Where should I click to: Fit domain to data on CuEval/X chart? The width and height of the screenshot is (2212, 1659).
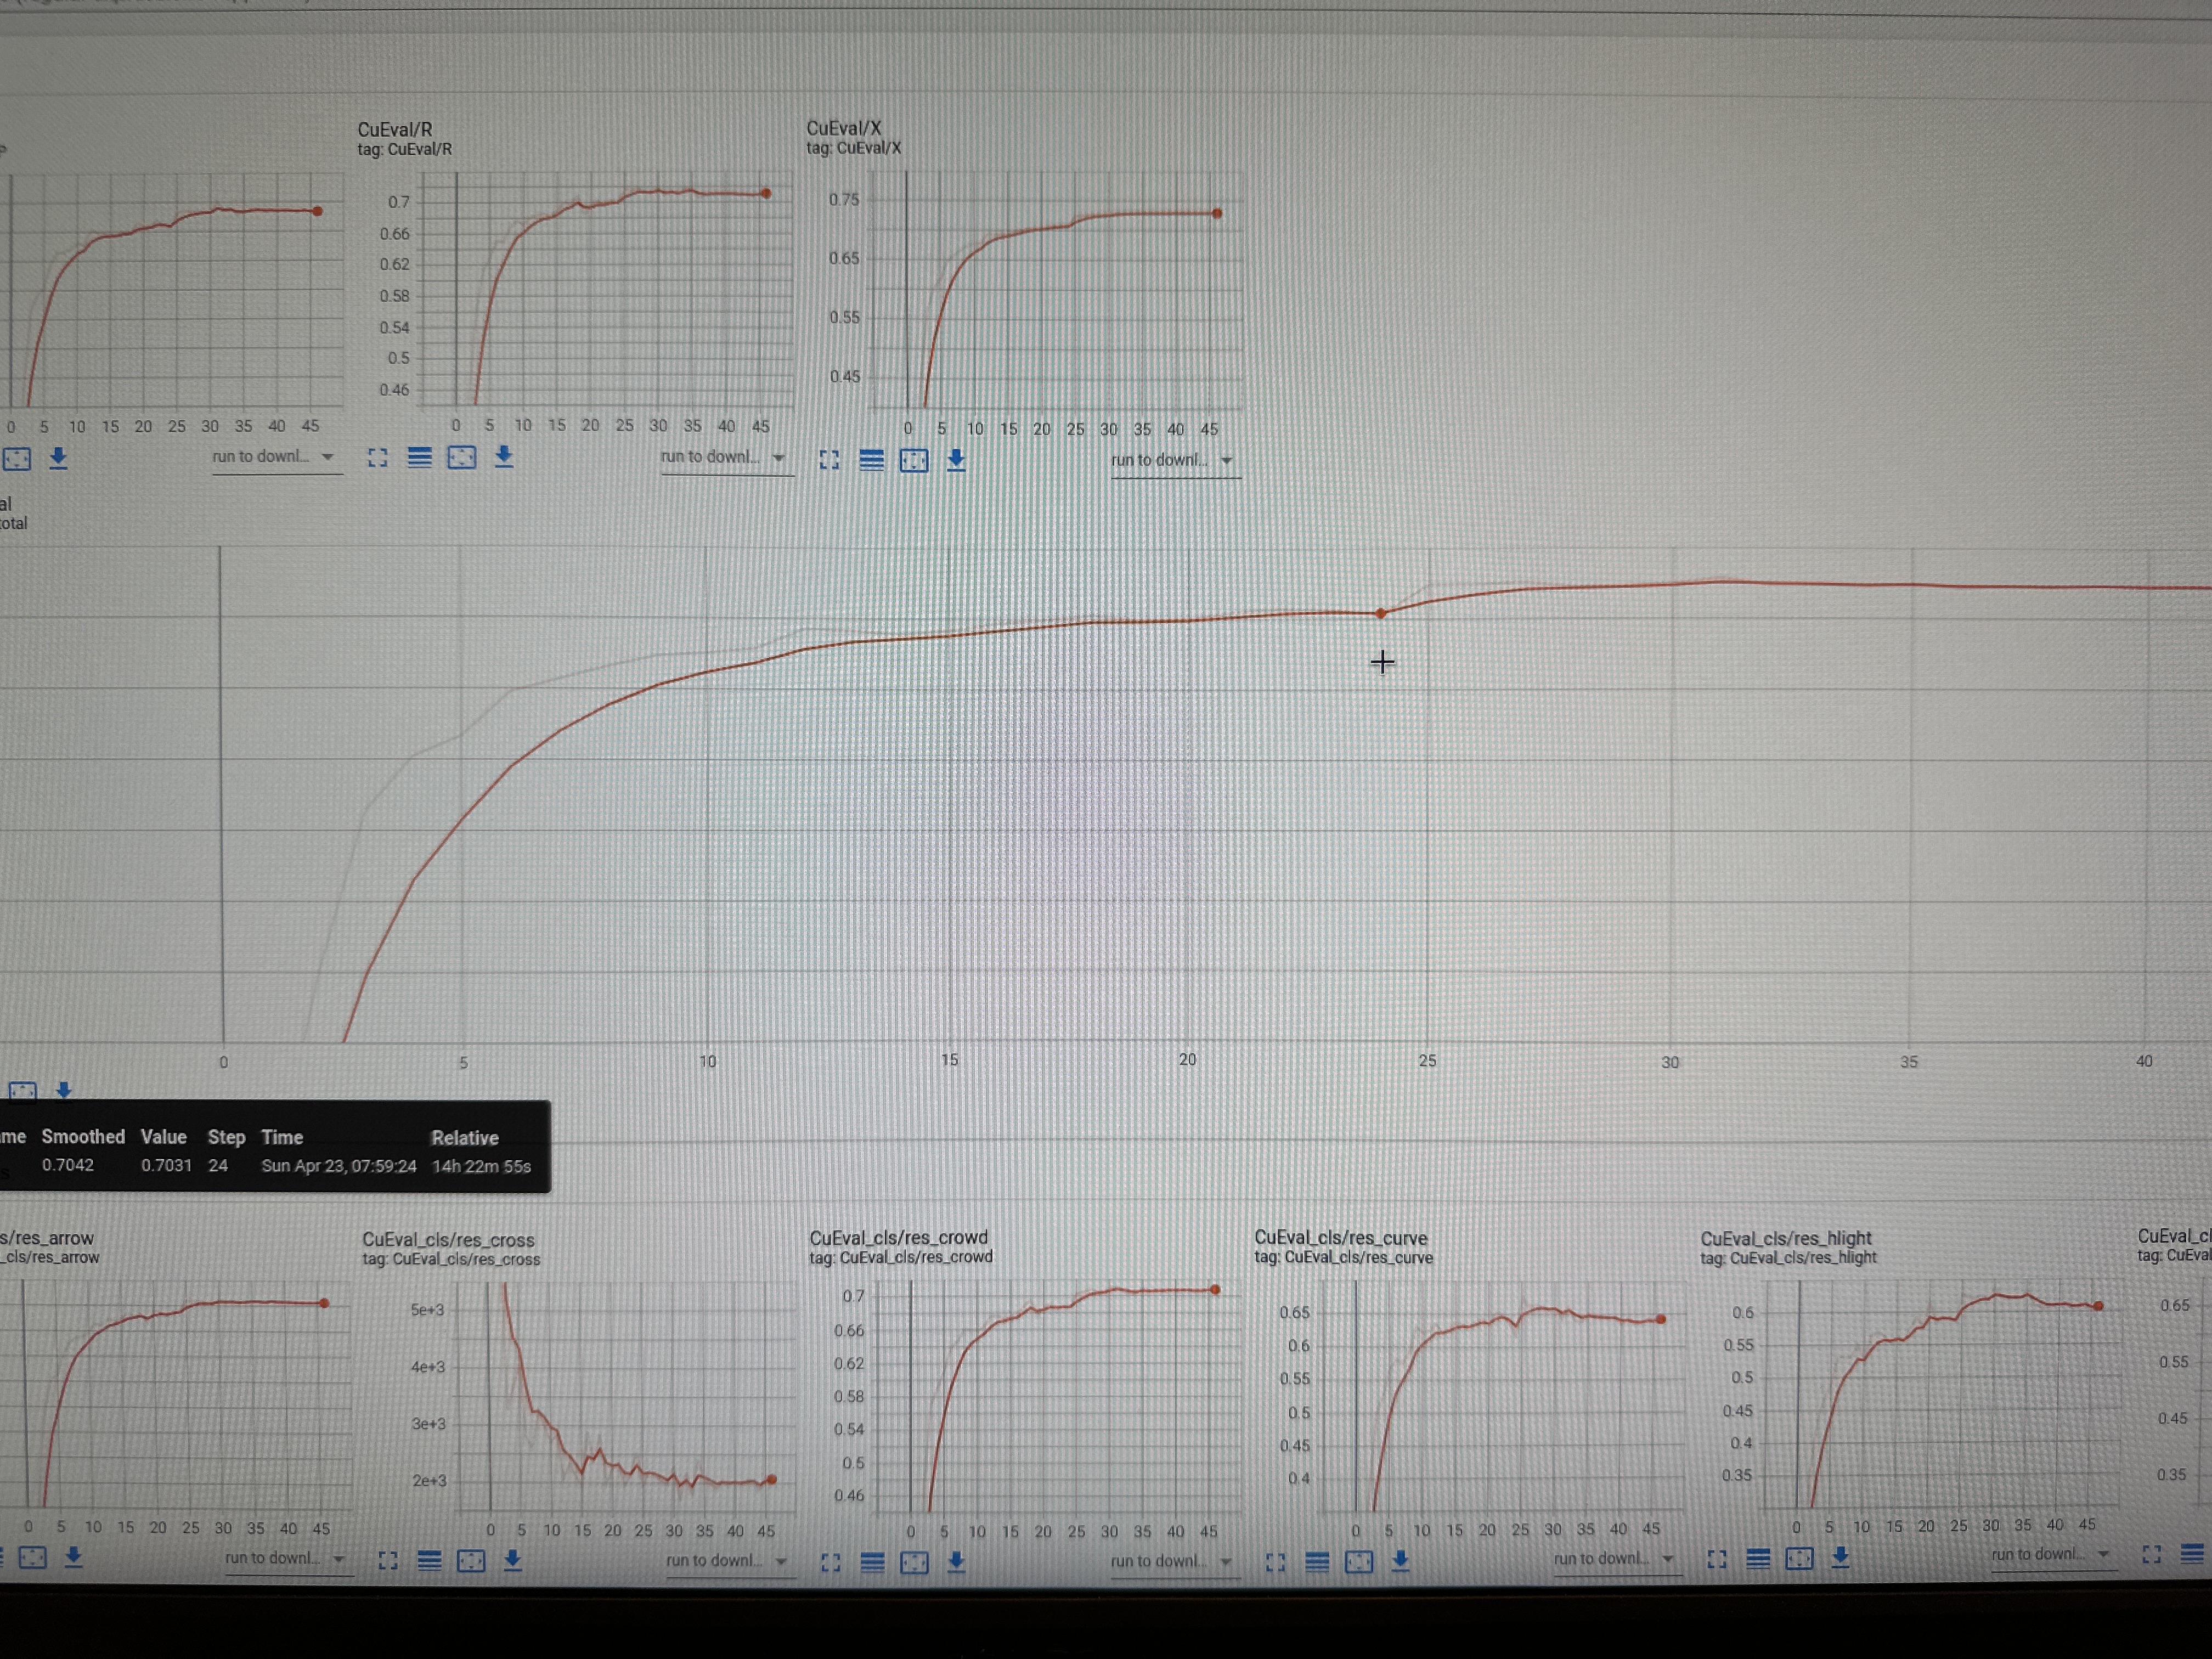tap(914, 460)
